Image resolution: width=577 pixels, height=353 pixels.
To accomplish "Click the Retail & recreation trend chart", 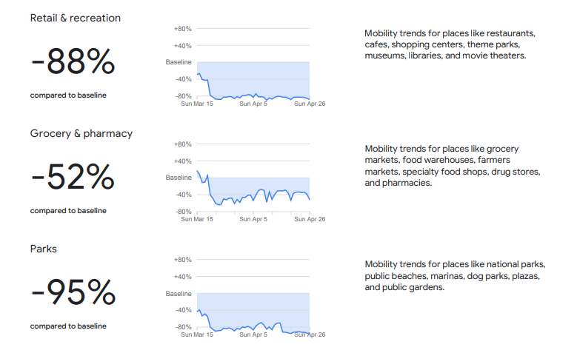I will click(245, 66).
